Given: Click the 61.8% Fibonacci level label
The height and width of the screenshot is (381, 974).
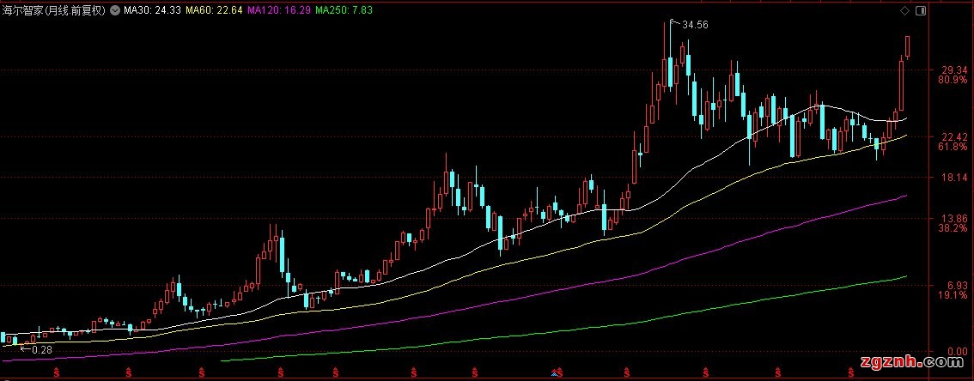Looking at the screenshot, I should click(x=954, y=148).
